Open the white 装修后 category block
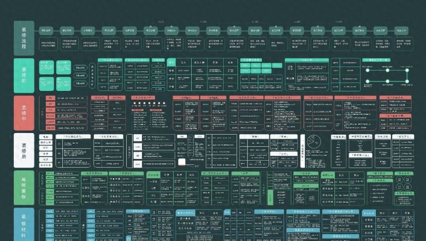Viewport: 426px width, 241px height. tap(24, 151)
